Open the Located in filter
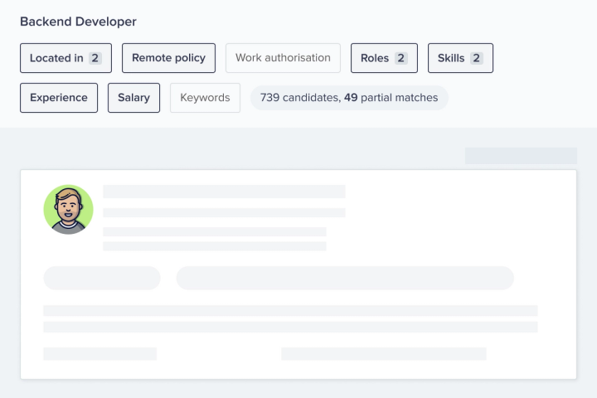The image size is (597, 398). pyautogui.click(x=66, y=58)
